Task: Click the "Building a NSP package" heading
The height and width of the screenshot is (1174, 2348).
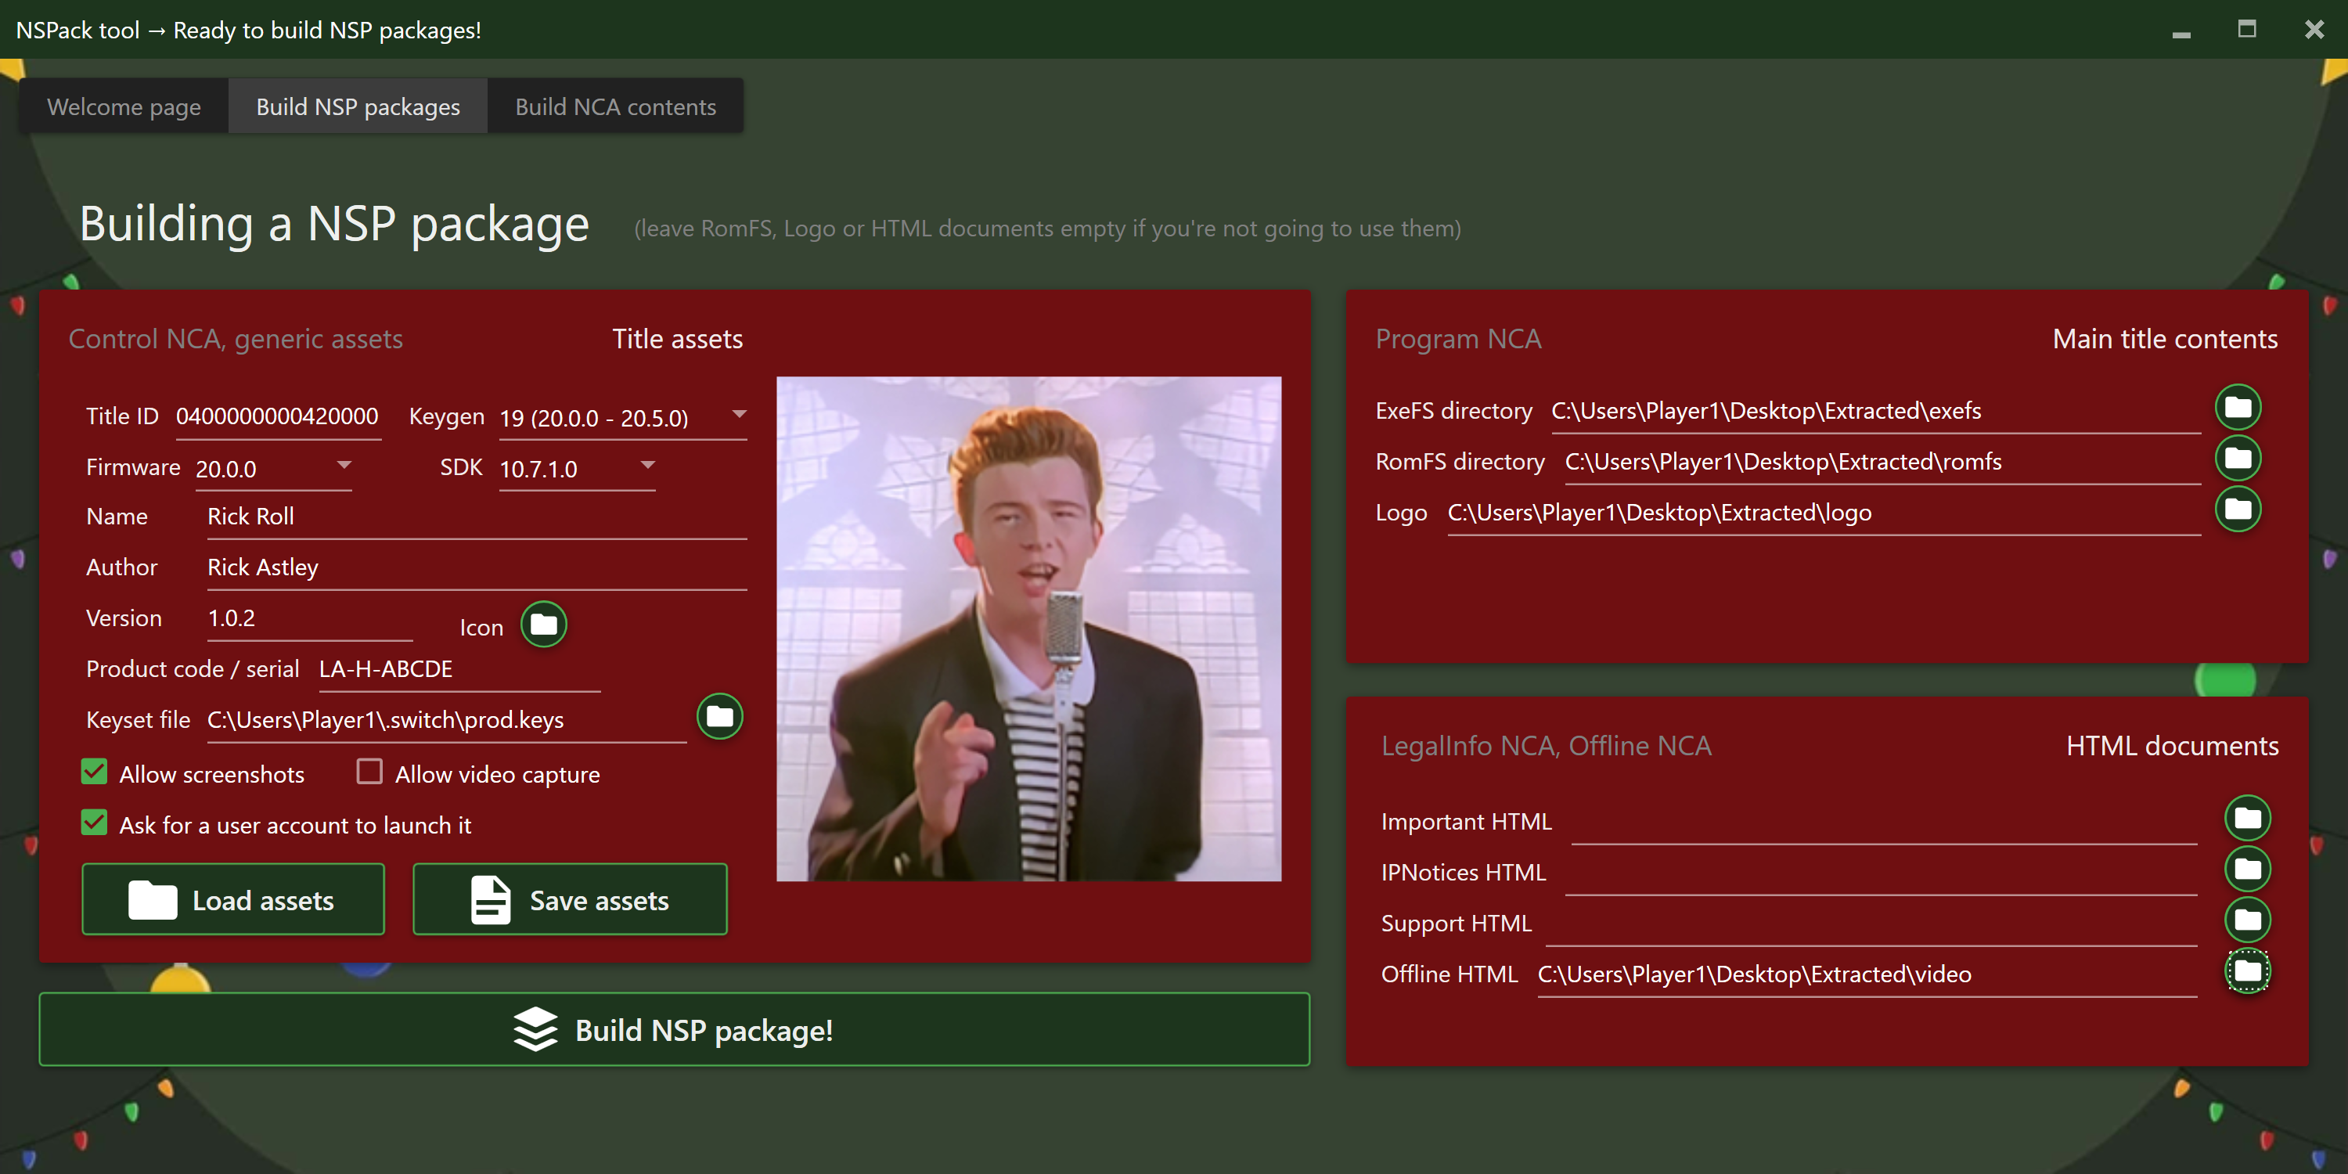Action: pos(334,224)
